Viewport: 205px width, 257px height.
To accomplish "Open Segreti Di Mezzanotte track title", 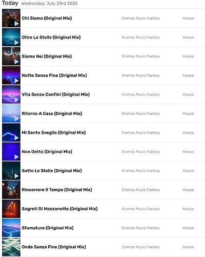I will coord(59,209).
